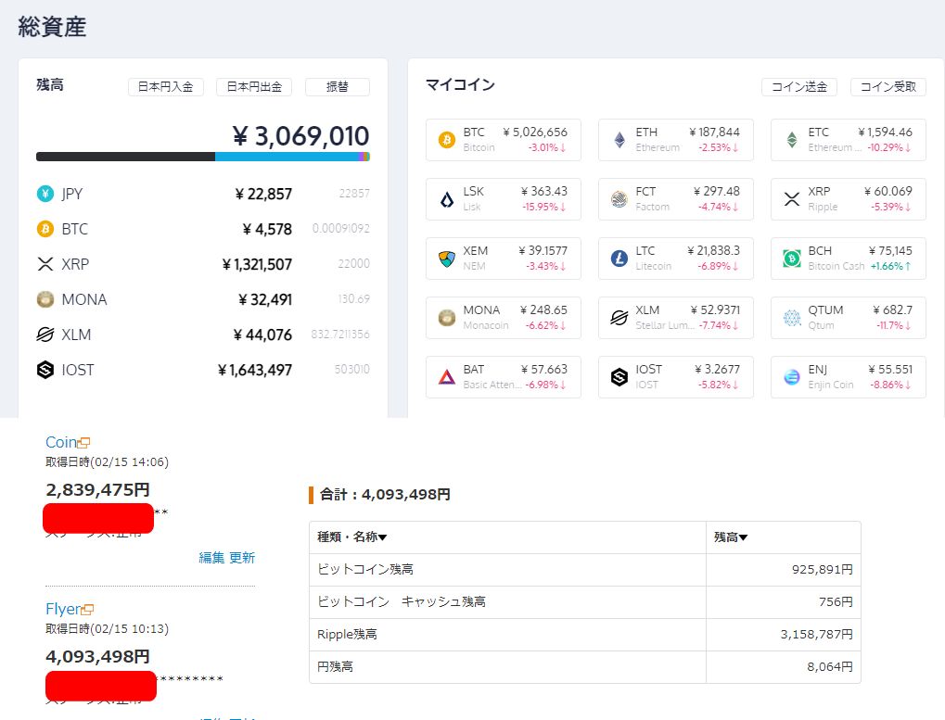Click the Basic Attention Token icon
Image resolution: width=945 pixels, height=720 pixels.
click(x=446, y=377)
